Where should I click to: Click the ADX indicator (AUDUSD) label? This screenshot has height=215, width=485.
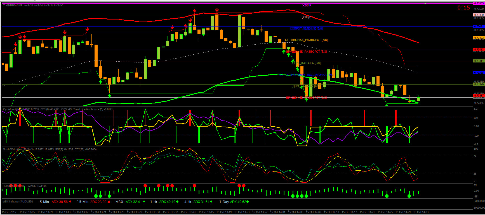[x=18, y=201]
